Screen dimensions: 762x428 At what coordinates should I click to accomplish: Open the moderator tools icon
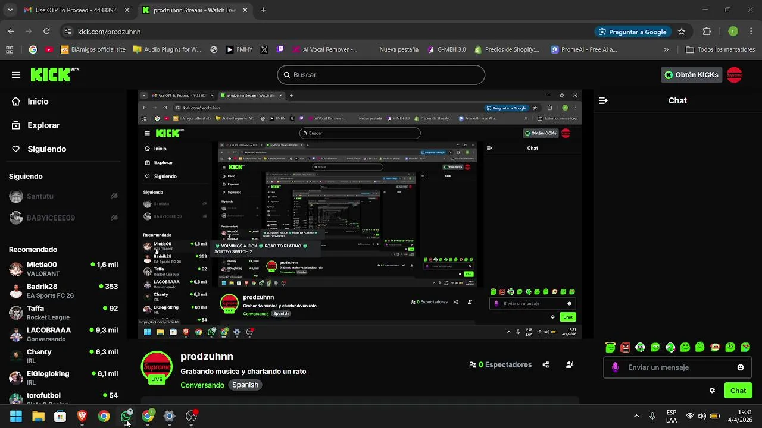570,365
